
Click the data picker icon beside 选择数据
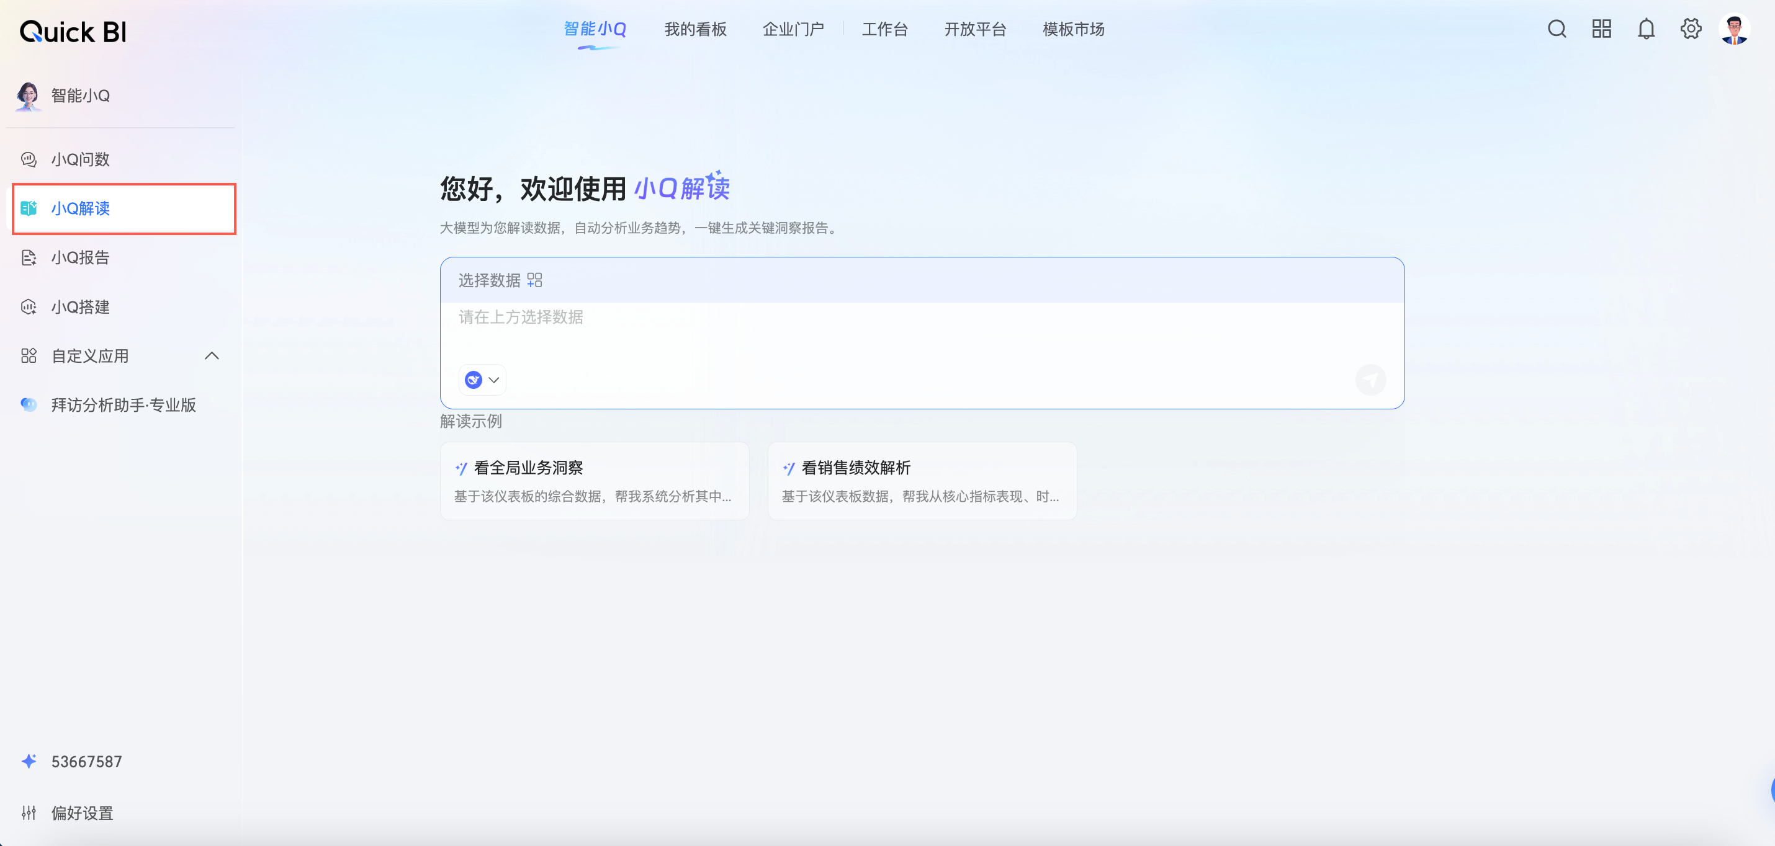[x=535, y=280]
